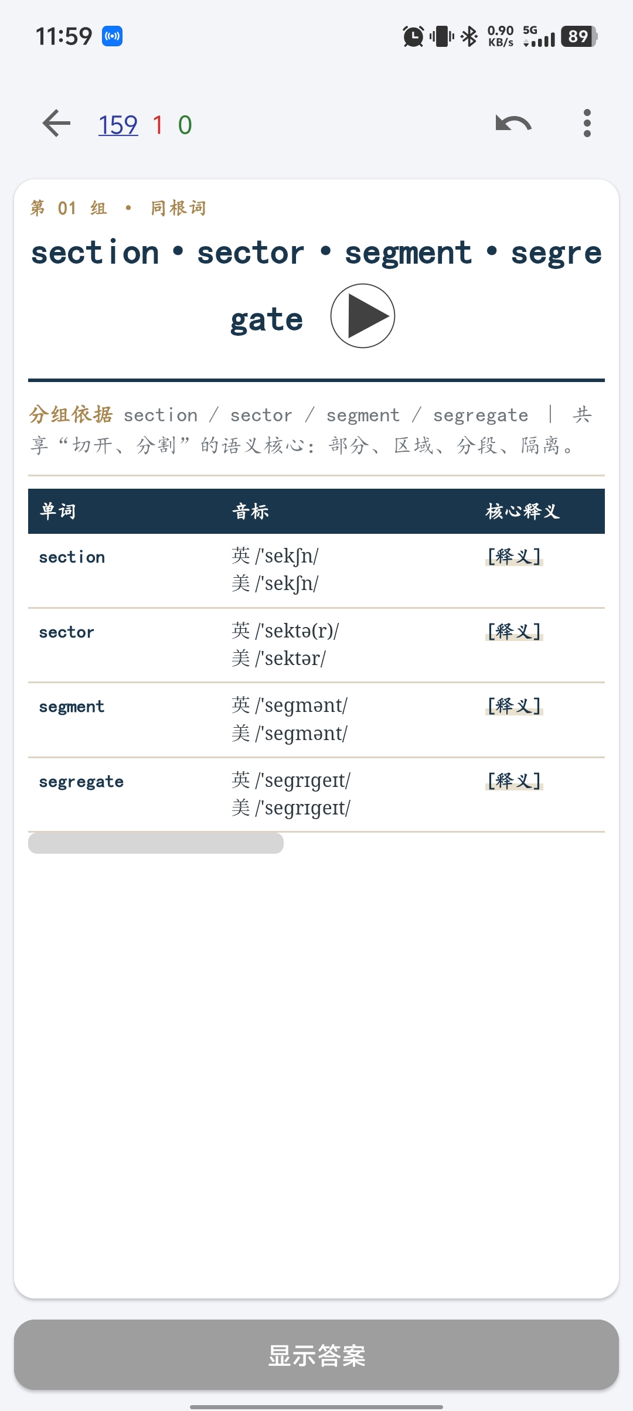Tap the undo arrow icon
Image resolution: width=633 pixels, height=1411 pixels.
tap(513, 124)
